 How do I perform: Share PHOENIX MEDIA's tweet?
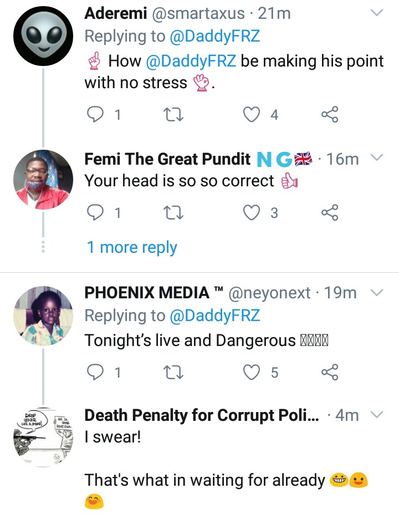pos(330,373)
